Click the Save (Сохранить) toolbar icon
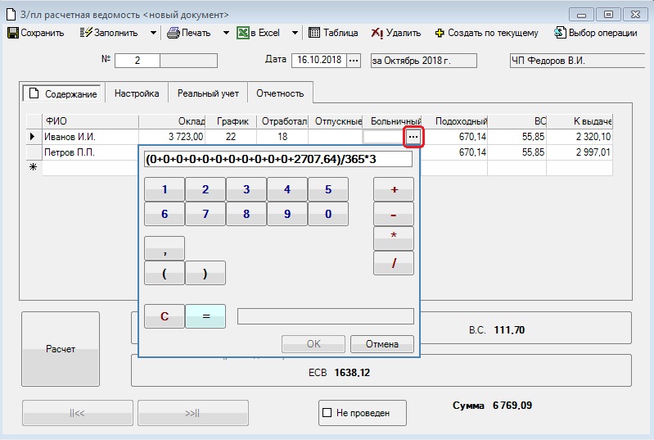The width and height of the screenshot is (654, 440). [13, 33]
